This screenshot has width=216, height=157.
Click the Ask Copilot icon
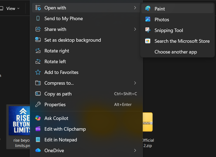tap(39, 118)
